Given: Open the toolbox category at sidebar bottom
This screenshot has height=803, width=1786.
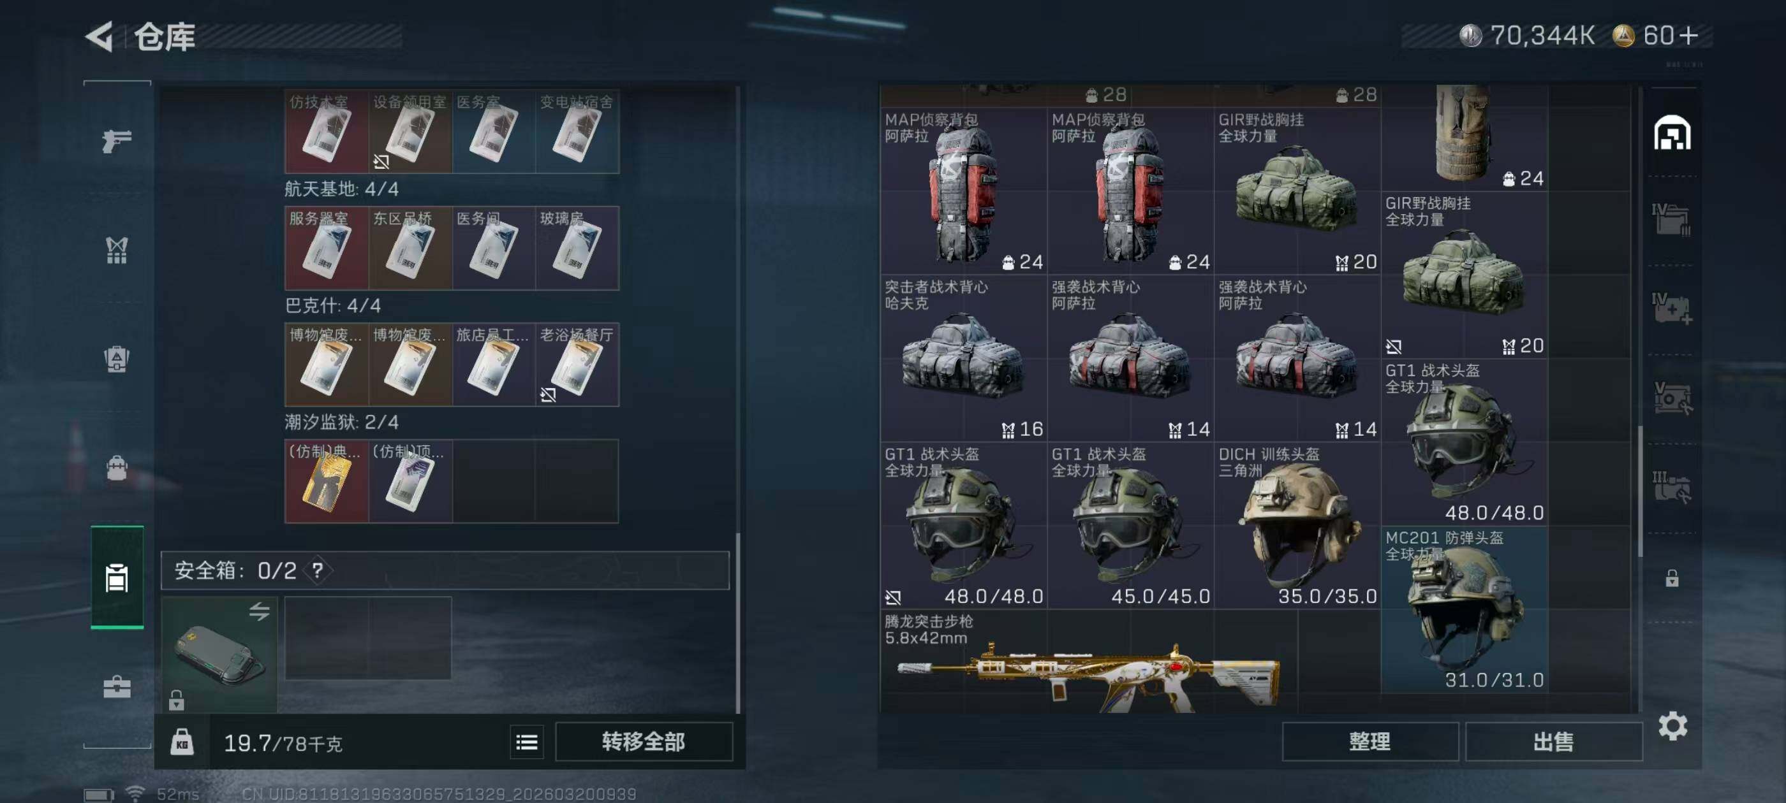Looking at the screenshot, I should coord(117,686).
